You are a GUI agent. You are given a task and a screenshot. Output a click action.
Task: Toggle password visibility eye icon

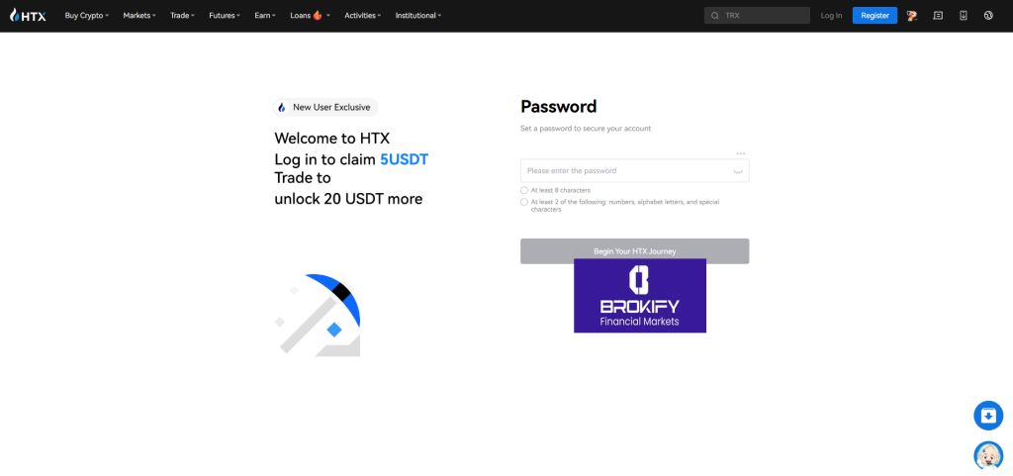(737, 171)
